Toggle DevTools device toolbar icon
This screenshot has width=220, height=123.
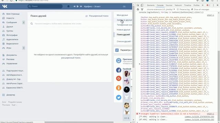[142, 5]
